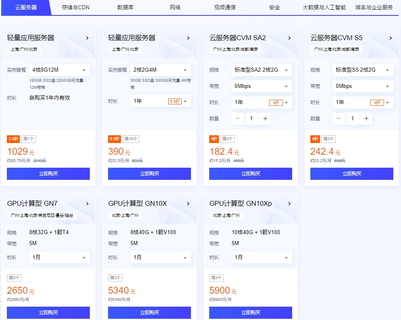This screenshot has height=320, width=401.
Task: Open the 云服务器CVM SA2 card detail arrow
Action: 290,38
